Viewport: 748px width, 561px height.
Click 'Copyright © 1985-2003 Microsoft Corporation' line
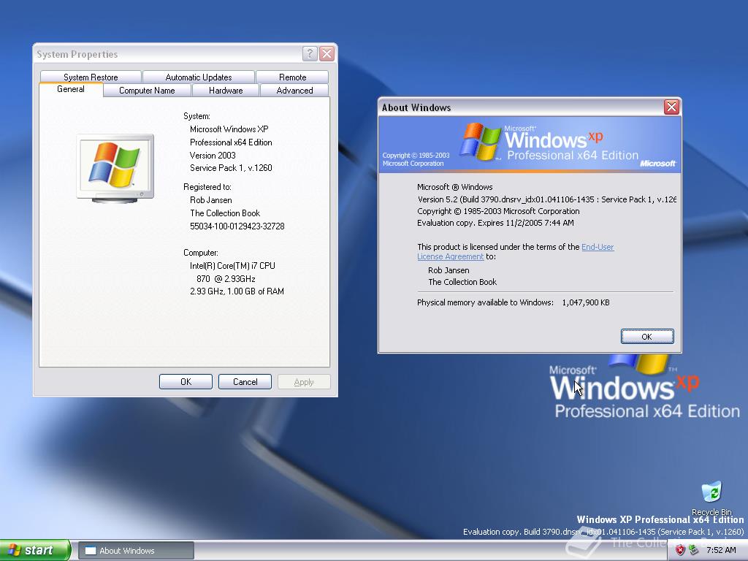click(498, 211)
